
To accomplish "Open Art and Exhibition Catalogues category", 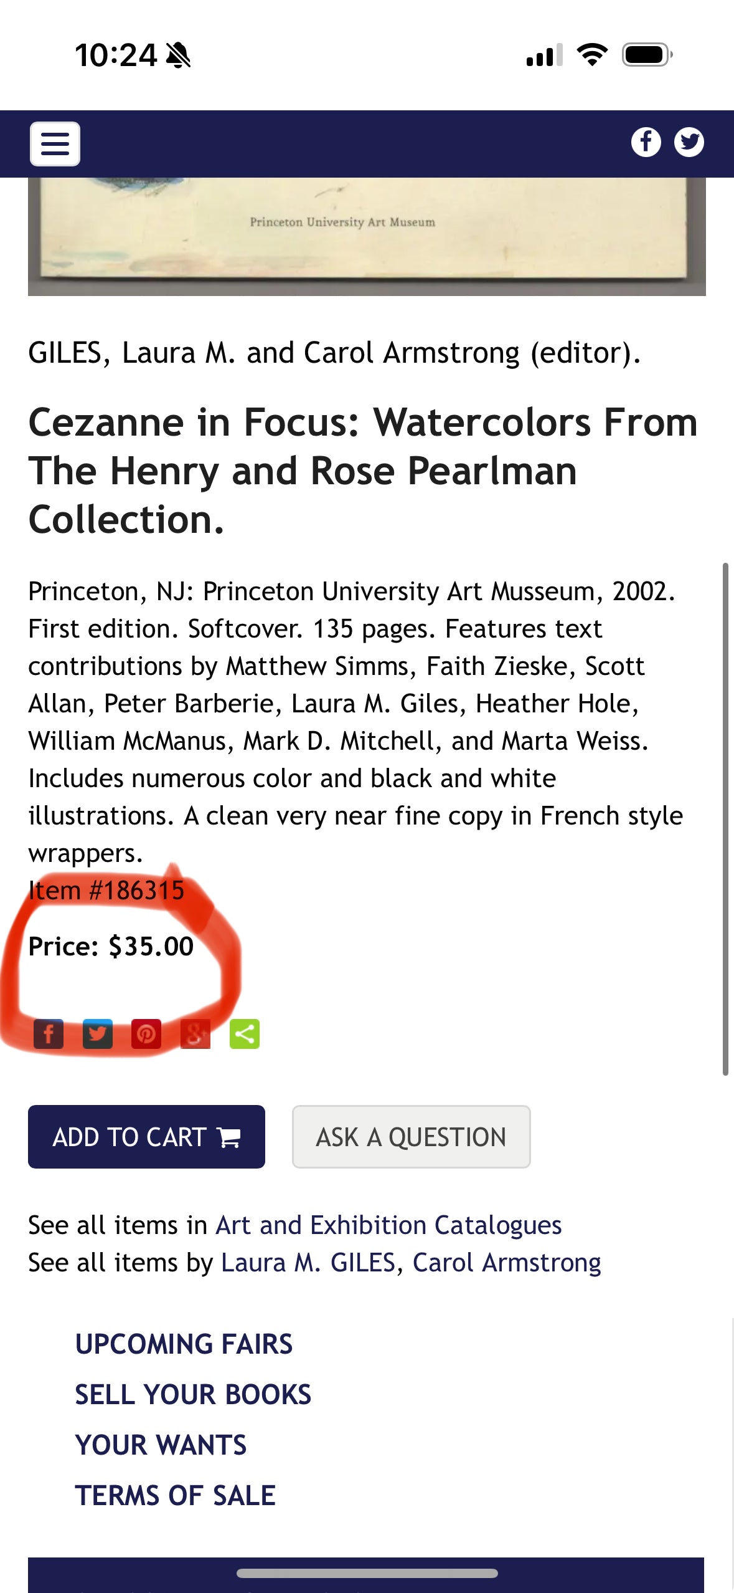I will [x=388, y=1225].
